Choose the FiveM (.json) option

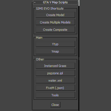pyautogui.click(x=55, y=88)
